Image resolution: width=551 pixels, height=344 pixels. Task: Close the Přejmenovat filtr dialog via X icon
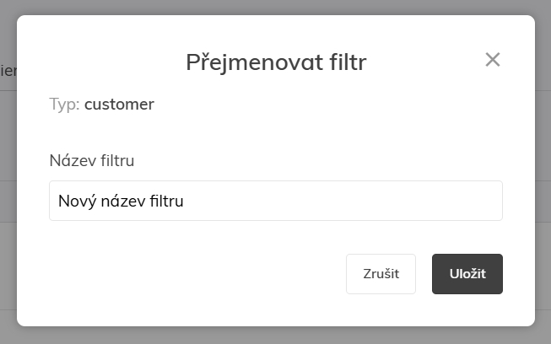493,60
